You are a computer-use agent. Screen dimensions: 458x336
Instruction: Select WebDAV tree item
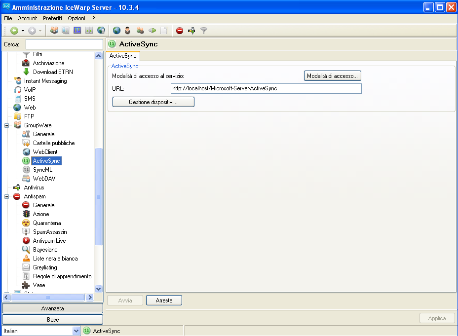[x=44, y=179]
